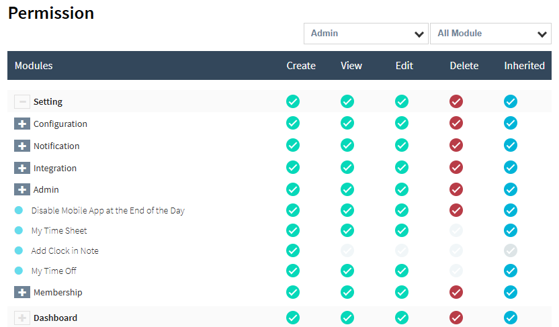
Task: Toggle Inherited permission for Notification
Action: [x=511, y=145]
